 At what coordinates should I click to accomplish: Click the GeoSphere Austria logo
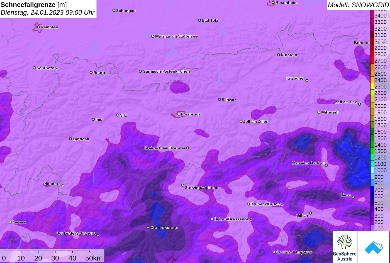click(345, 247)
